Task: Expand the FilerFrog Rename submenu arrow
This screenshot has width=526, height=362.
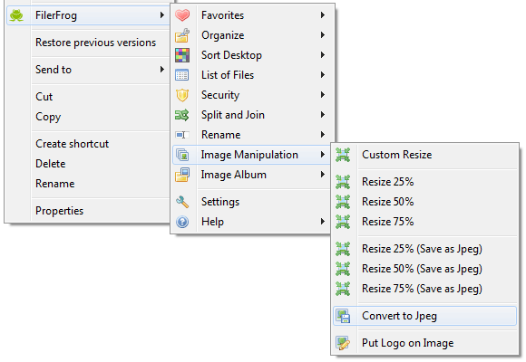Action: click(322, 135)
